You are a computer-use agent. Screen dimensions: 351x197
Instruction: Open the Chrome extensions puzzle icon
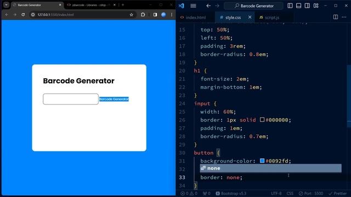click(x=143, y=15)
